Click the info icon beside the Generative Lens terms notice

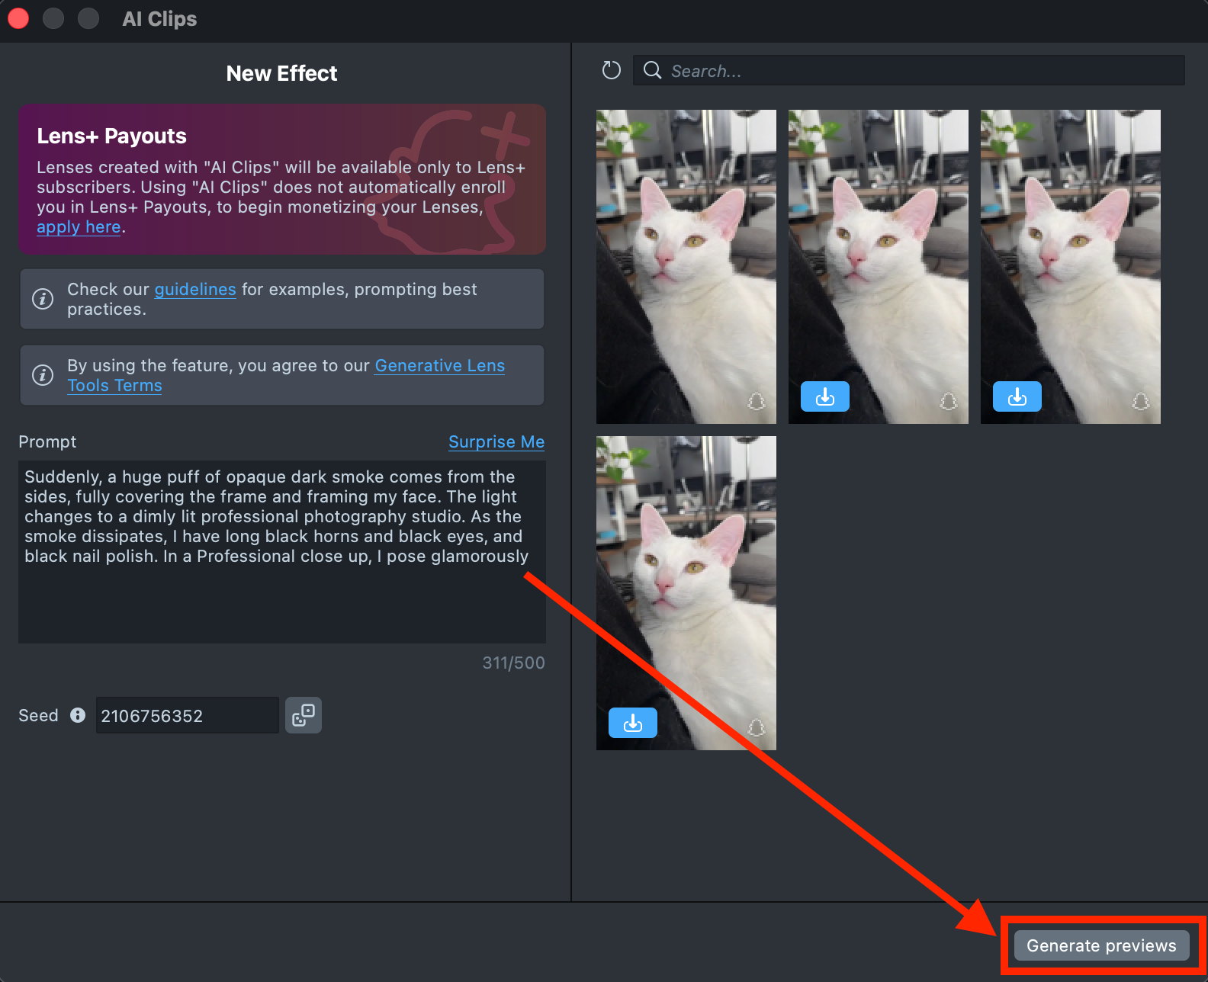click(x=43, y=375)
